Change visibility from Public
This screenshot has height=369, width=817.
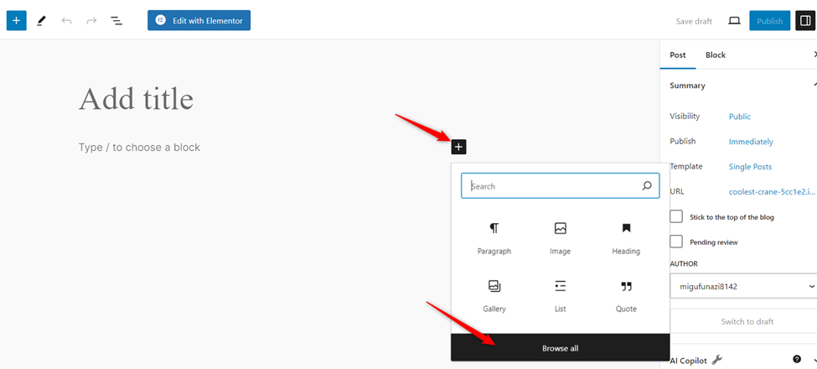pyautogui.click(x=739, y=117)
